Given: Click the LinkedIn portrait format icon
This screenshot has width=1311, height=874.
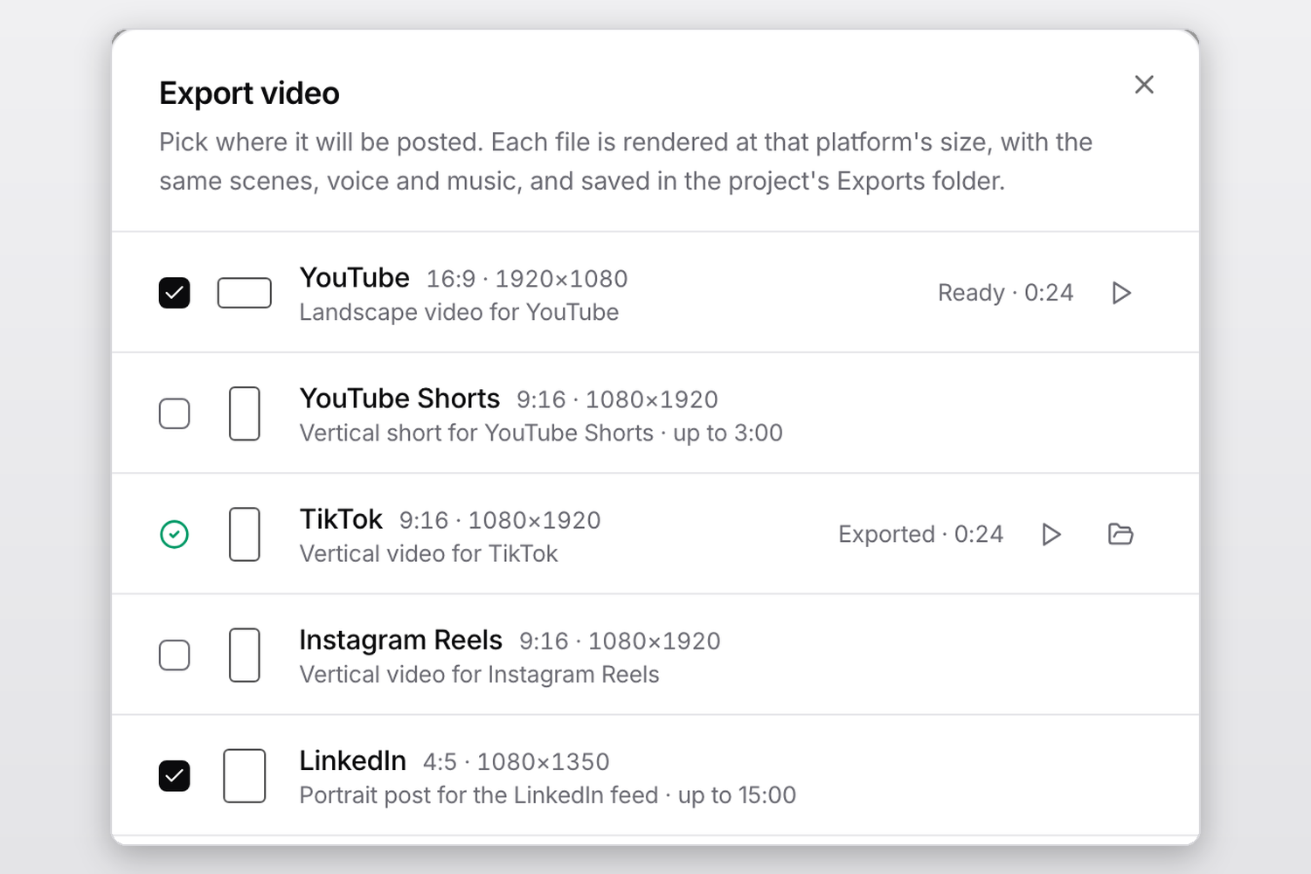Looking at the screenshot, I should click(245, 775).
